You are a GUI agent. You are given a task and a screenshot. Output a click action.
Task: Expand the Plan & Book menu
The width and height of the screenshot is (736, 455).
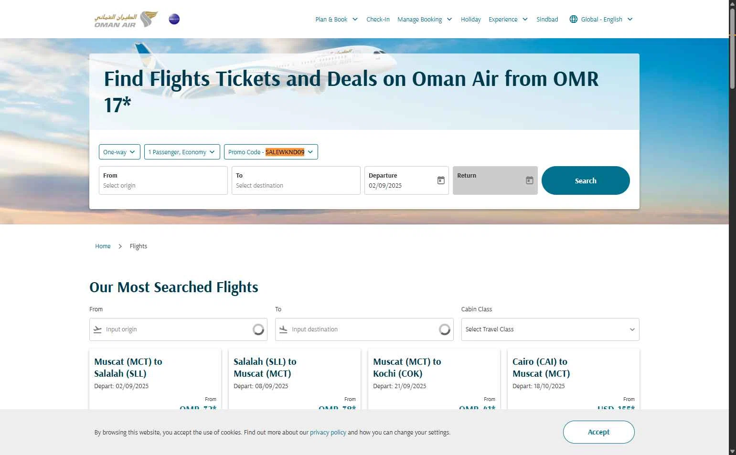coord(336,20)
